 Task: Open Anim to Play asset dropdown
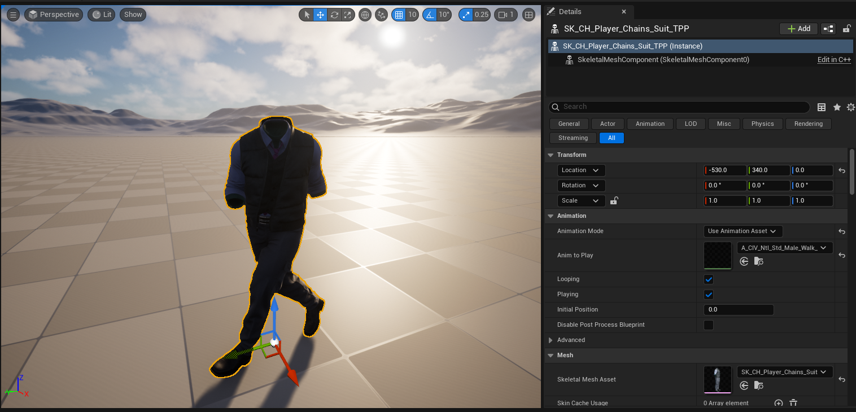(785, 247)
